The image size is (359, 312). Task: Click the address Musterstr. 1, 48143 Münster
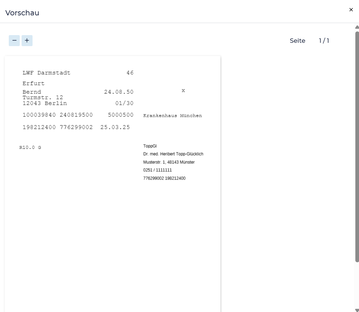pyautogui.click(x=169, y=162)
